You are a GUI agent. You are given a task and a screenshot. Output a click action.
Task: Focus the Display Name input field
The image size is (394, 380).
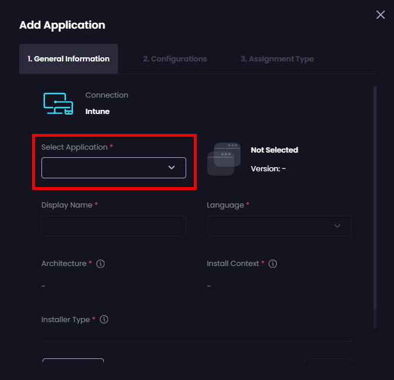coord(114,226)
